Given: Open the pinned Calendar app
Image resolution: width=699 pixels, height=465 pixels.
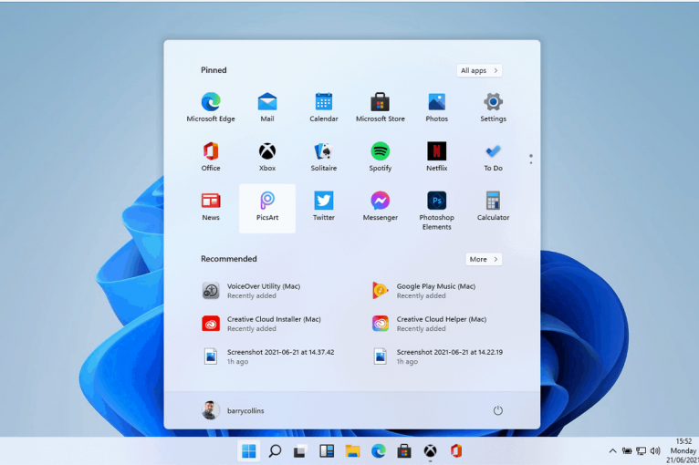Looking at the screenshot, I should (324, 108).
